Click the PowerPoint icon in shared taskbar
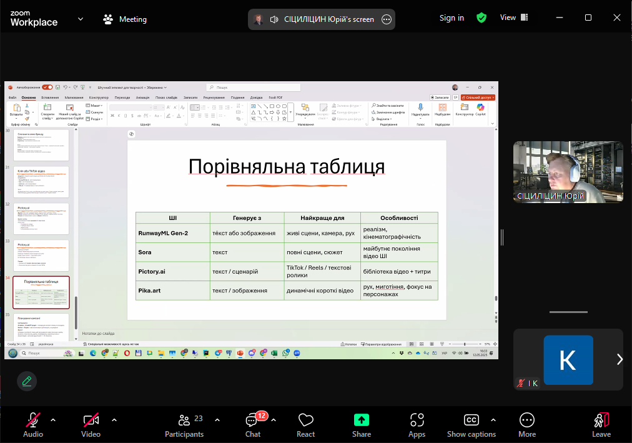The image size is (632, 443). [240, 353]
